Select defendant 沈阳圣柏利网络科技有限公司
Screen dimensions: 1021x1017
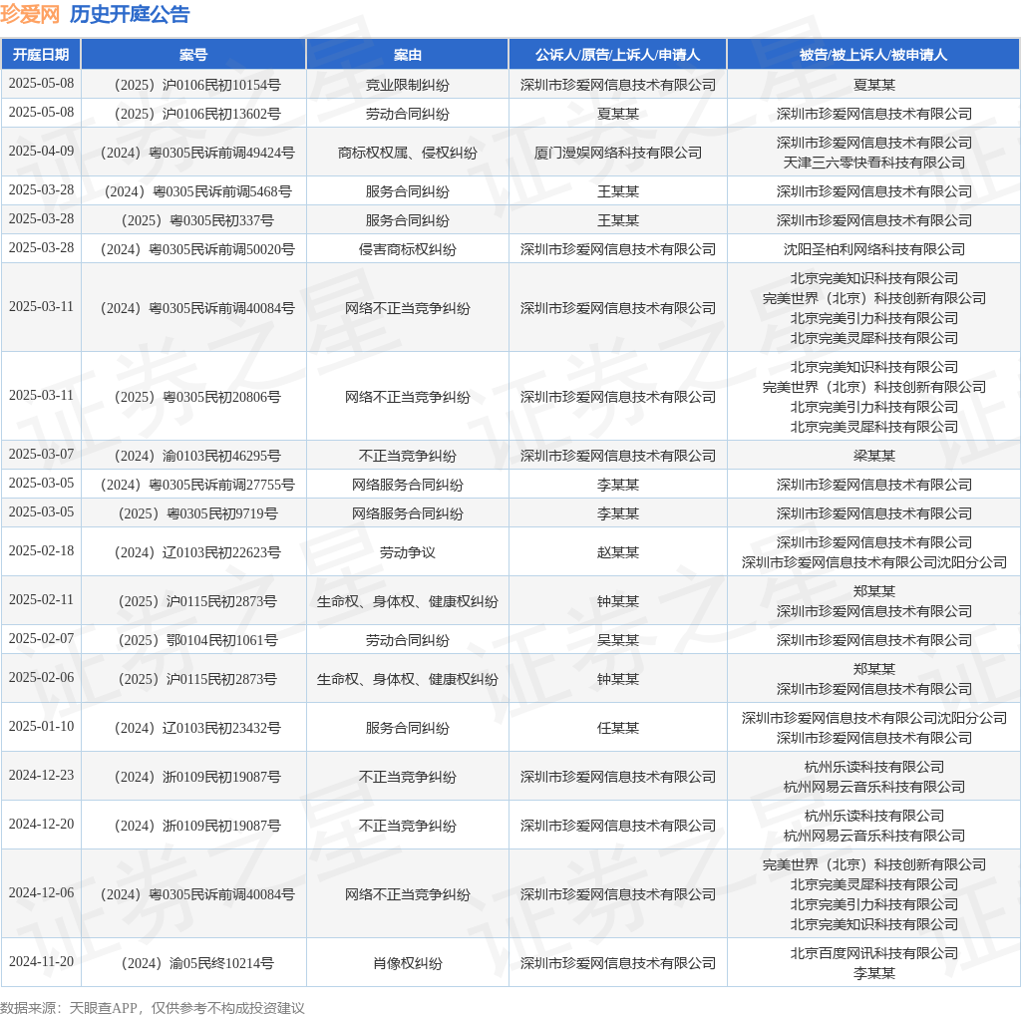pos(873,249)
